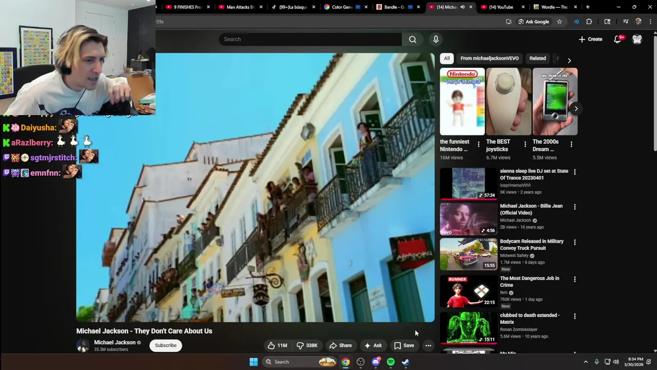The width and height of the screenshot is (657, 370).
Task: Like the video with thumbs up
Action: (x=277, y=345)
